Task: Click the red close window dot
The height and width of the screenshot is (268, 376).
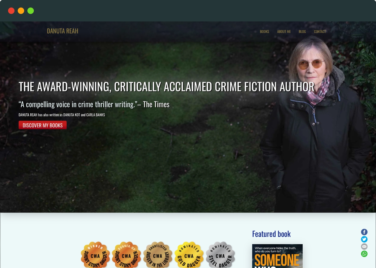Action: (11, 11)
